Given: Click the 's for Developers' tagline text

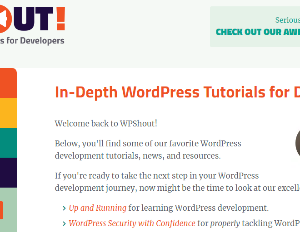Looking at the screenshot, I should point(32,41).
